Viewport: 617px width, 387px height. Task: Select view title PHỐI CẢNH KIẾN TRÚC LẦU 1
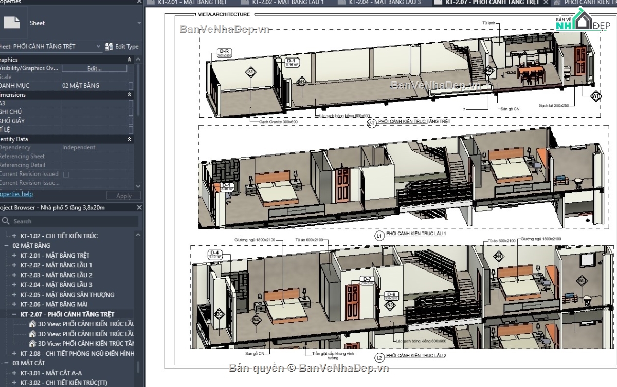[x=416, y=234]
